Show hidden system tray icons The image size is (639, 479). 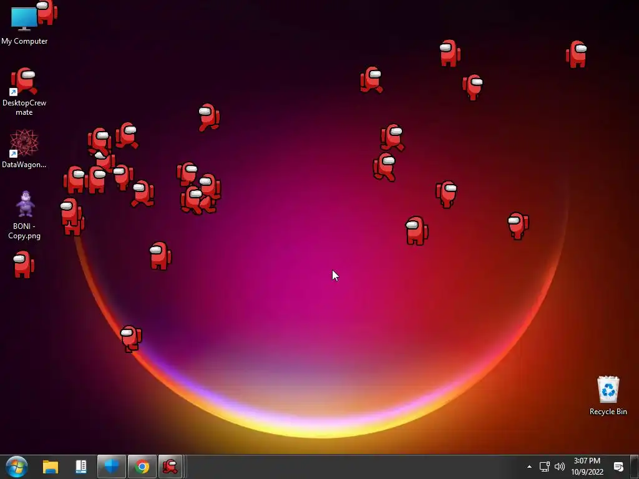[529, 467]
